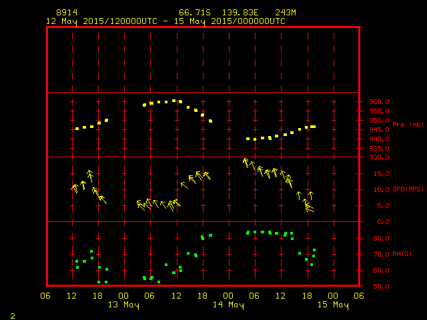Click the "60.0" humidity axis label
Screen dimensions: 427x320
381,271
